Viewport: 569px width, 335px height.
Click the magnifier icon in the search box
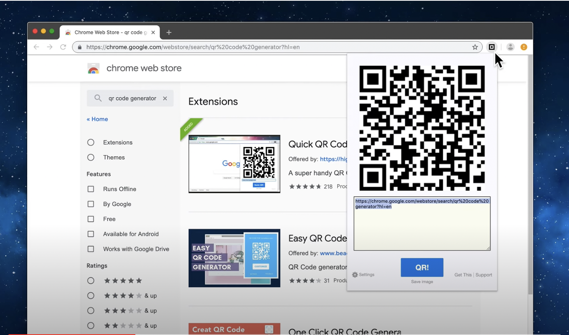(98, 98)
